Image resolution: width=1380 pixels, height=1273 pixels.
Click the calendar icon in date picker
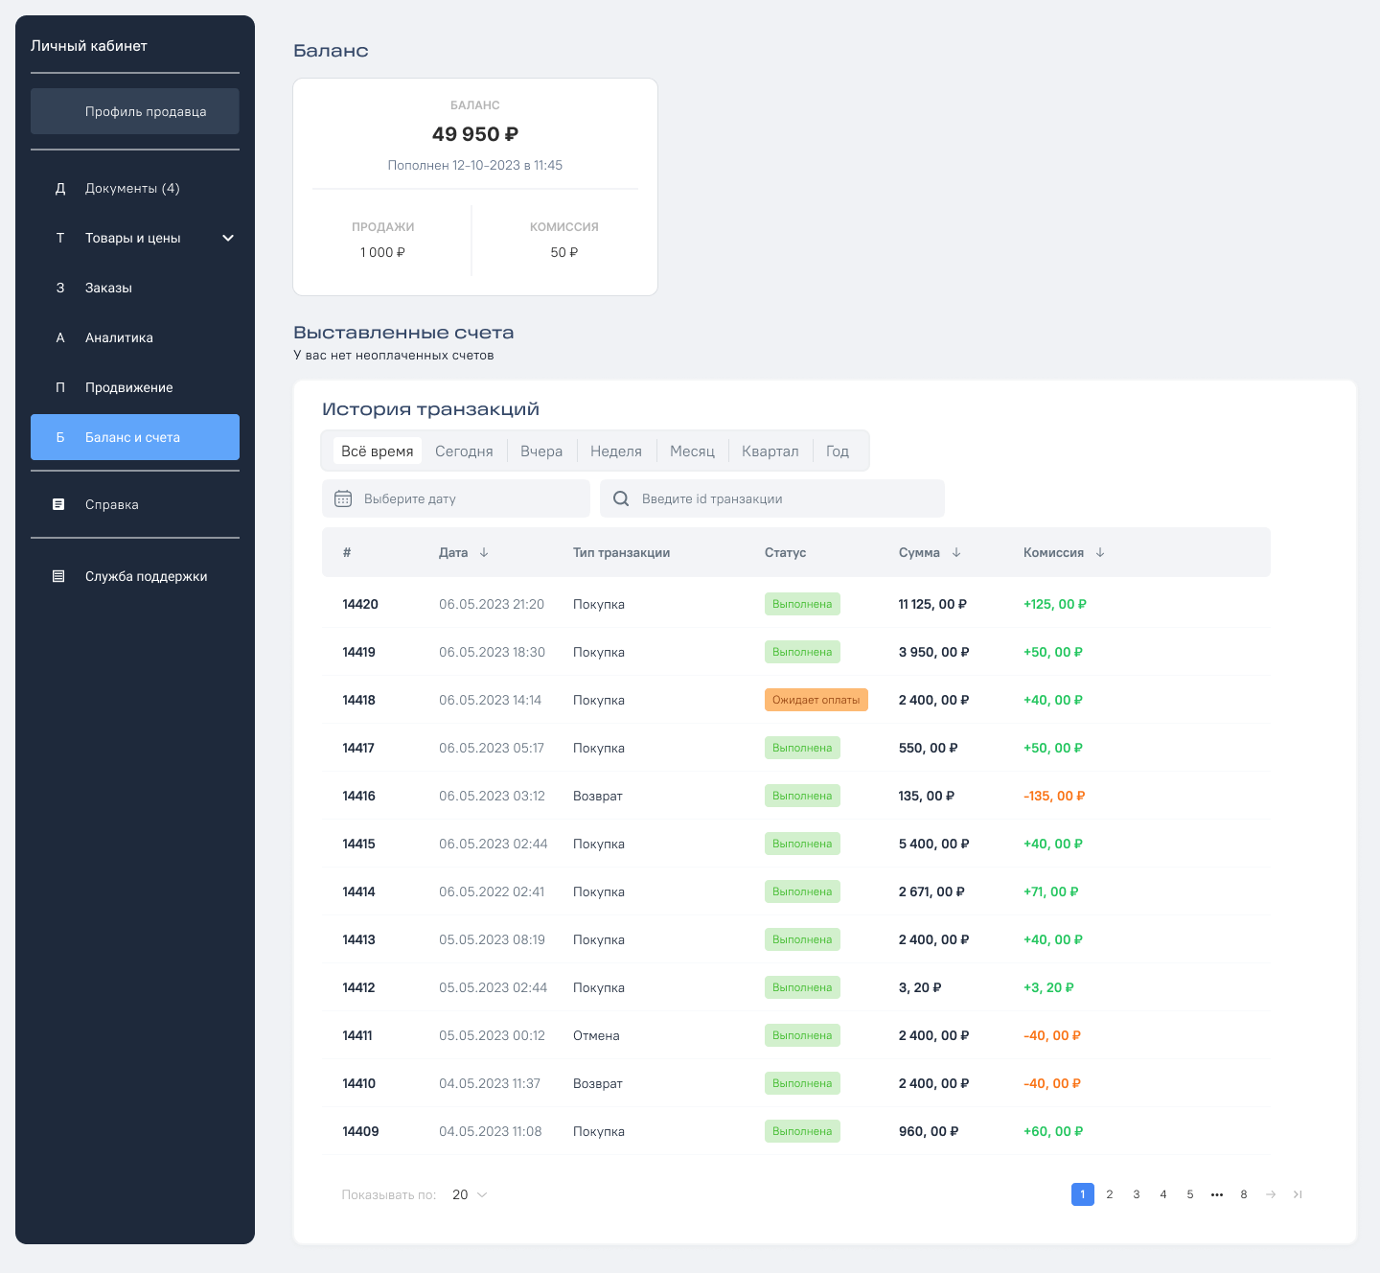(x=343, y=498)
